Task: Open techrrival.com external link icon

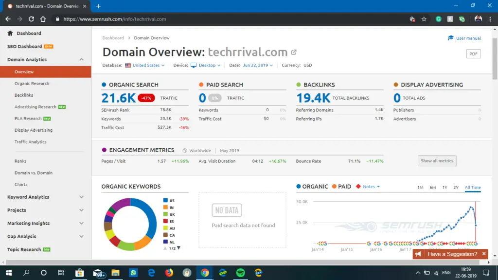Action: click(294, 52)
